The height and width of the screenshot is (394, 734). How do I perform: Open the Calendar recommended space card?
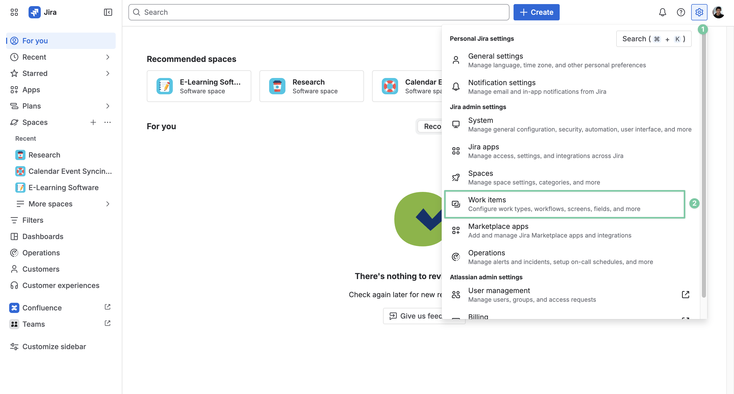coord(407,86)
